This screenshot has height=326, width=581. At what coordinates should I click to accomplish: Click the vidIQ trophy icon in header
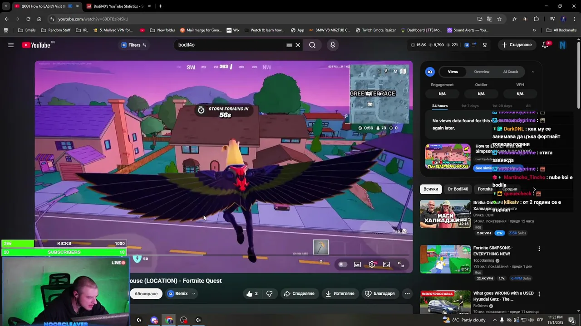pyautogui.click(x=485, y=45)
